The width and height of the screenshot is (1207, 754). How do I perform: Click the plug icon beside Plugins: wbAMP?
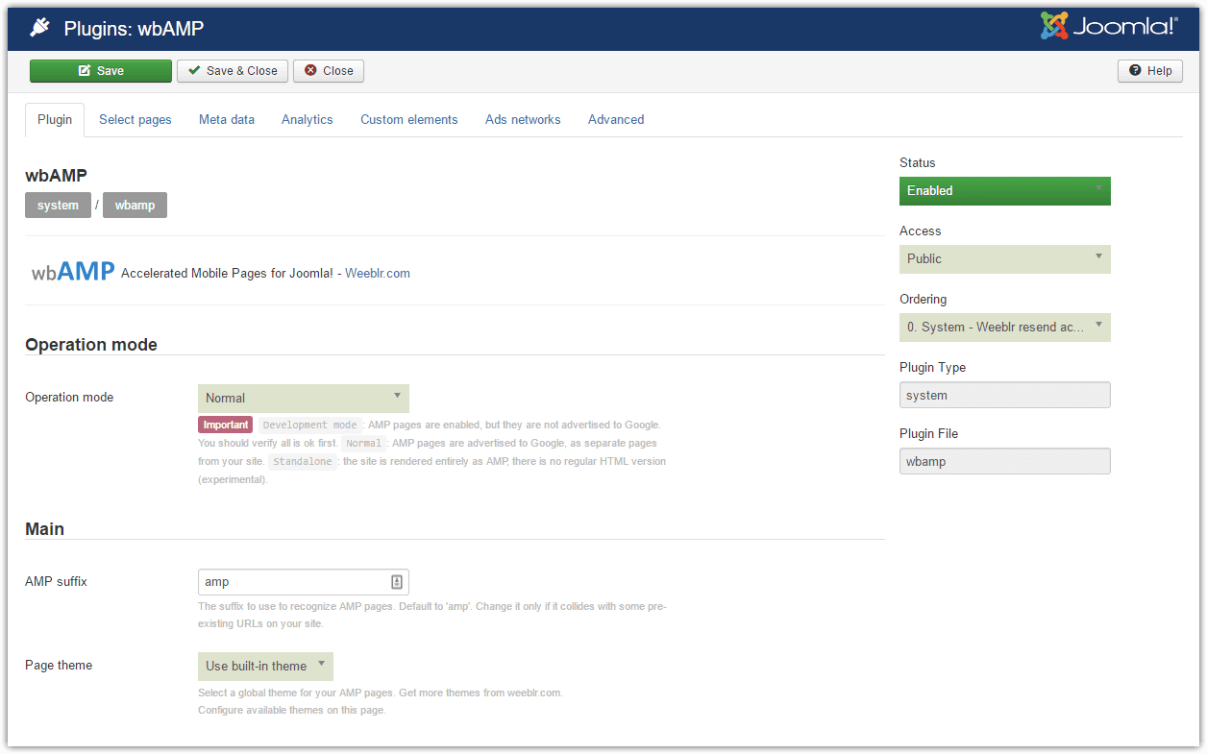[x=39, y=28]
